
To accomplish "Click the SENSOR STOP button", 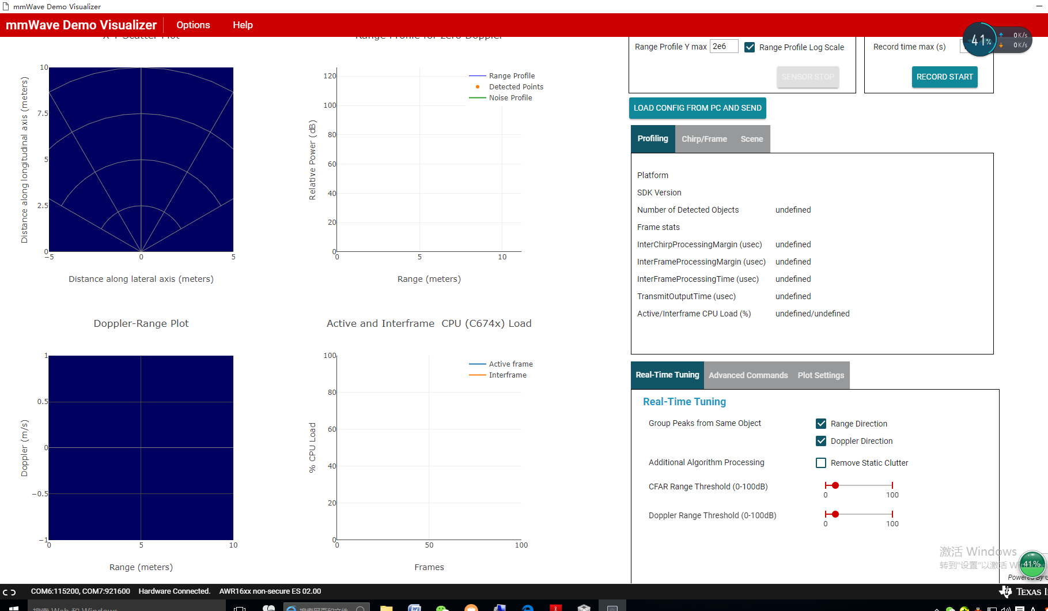I will pyautogui.click(x=808, y=77).
